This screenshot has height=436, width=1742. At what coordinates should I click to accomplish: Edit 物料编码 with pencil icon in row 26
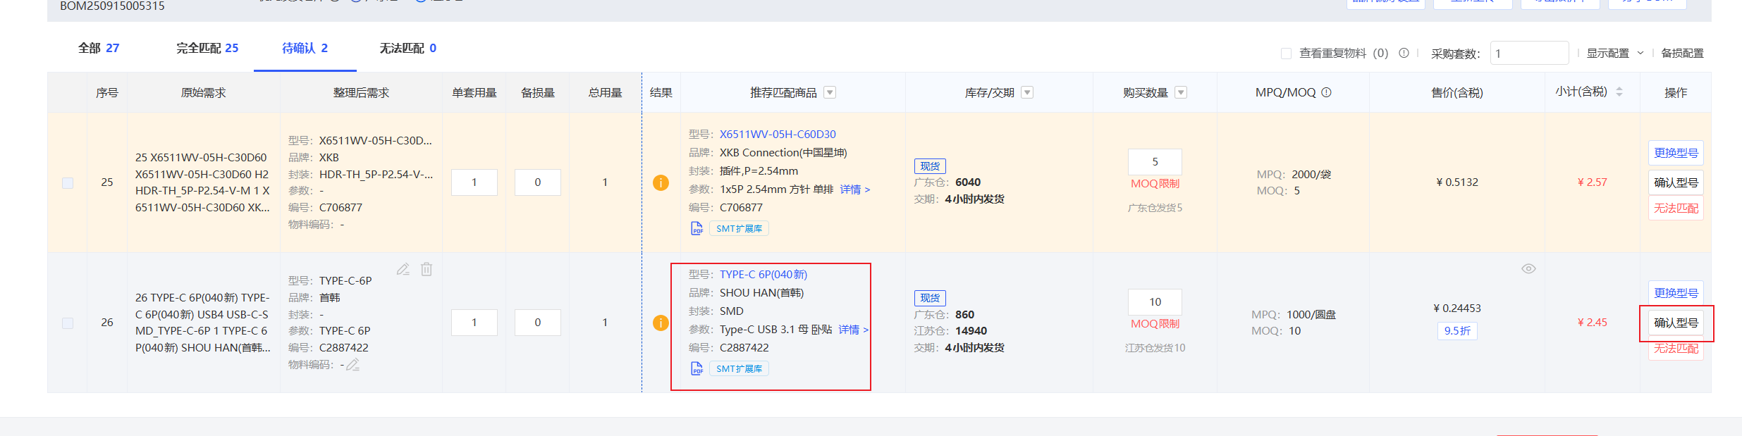pyautogui.click(x=353, y=364)
